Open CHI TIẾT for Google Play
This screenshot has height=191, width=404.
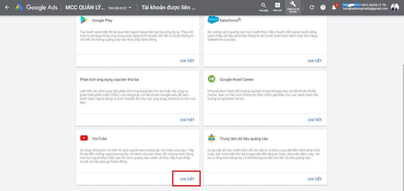click(187, 61)
